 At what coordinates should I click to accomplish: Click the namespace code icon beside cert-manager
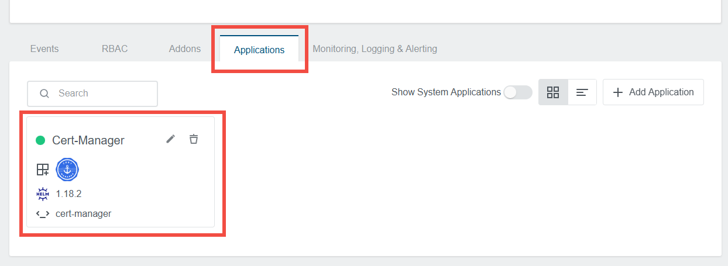(x=43, y=214)
